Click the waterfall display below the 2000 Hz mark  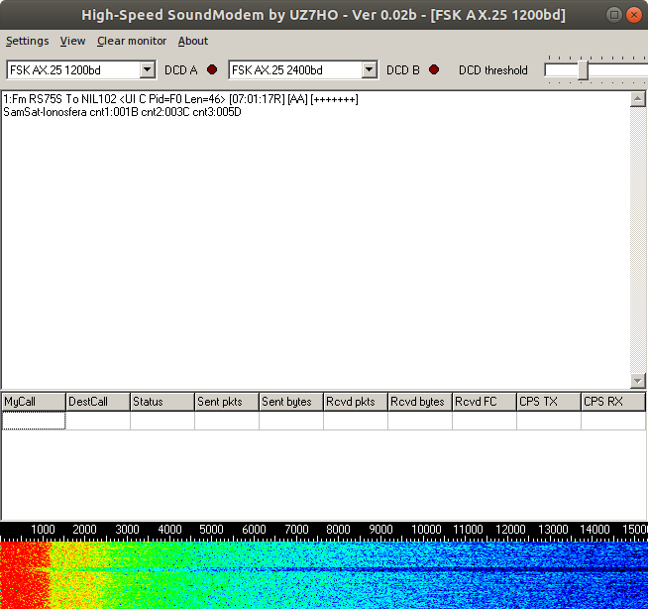tap(85, 575)
